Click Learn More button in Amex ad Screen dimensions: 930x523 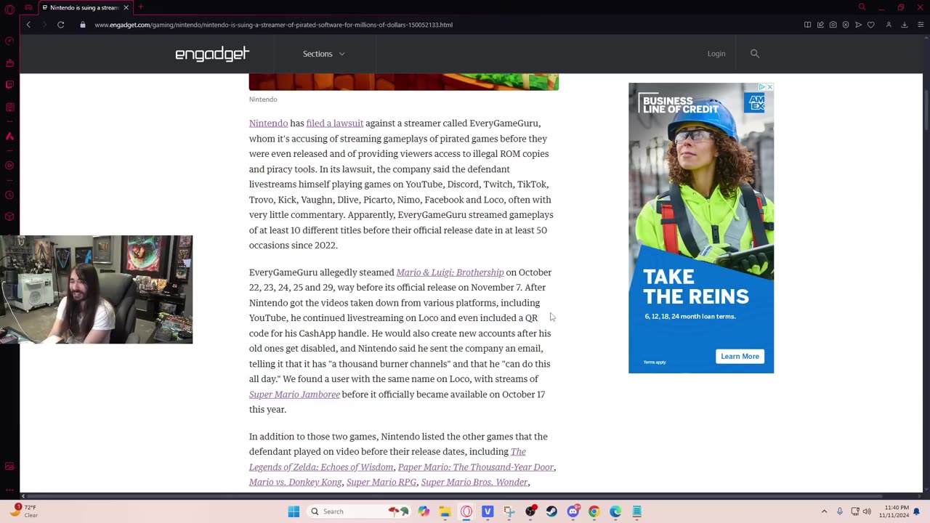tap(740, 356)
